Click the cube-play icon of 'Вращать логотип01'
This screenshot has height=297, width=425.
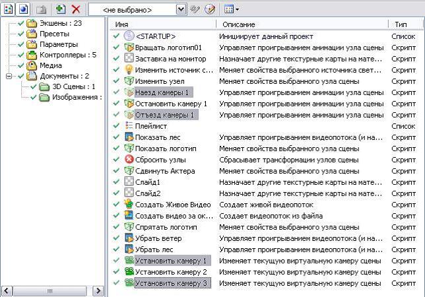pos(129,48)
